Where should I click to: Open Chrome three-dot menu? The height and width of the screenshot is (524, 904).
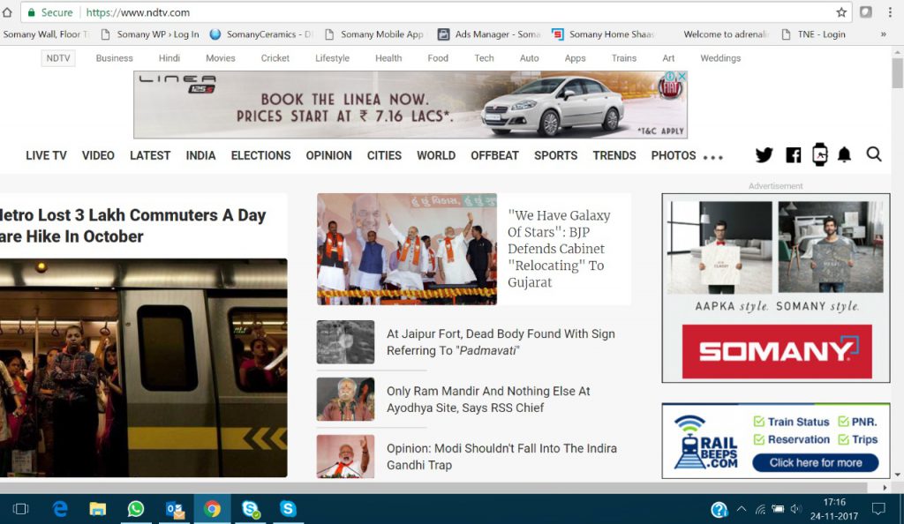890,12
